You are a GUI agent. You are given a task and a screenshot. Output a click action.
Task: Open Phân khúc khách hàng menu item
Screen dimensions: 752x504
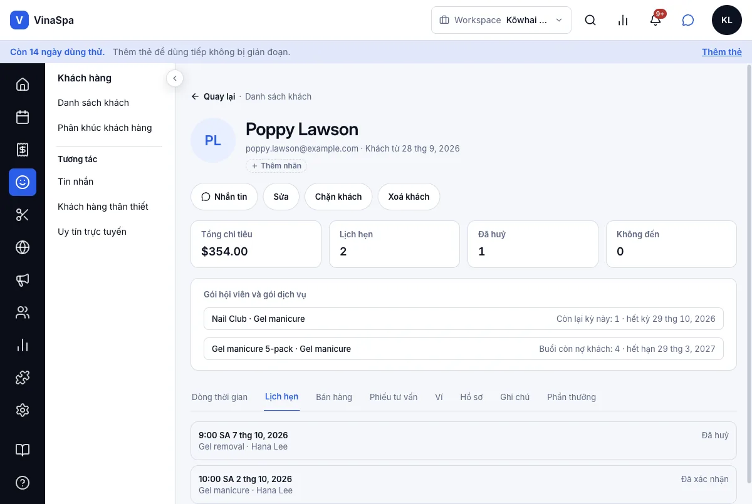point(105,128)
